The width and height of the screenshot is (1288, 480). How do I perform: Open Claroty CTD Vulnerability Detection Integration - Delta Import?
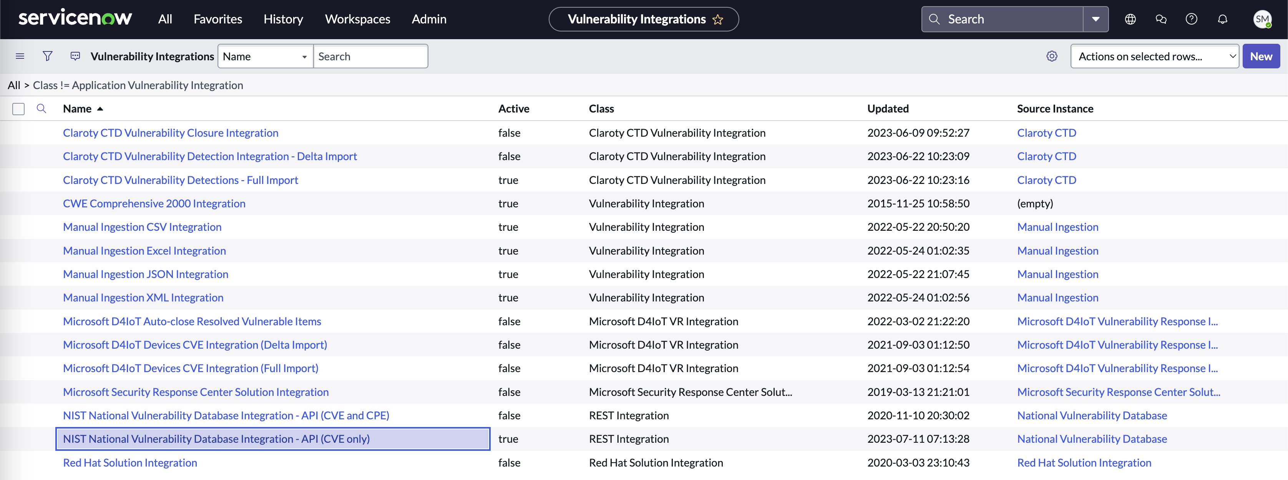click(x=210, y=156)
